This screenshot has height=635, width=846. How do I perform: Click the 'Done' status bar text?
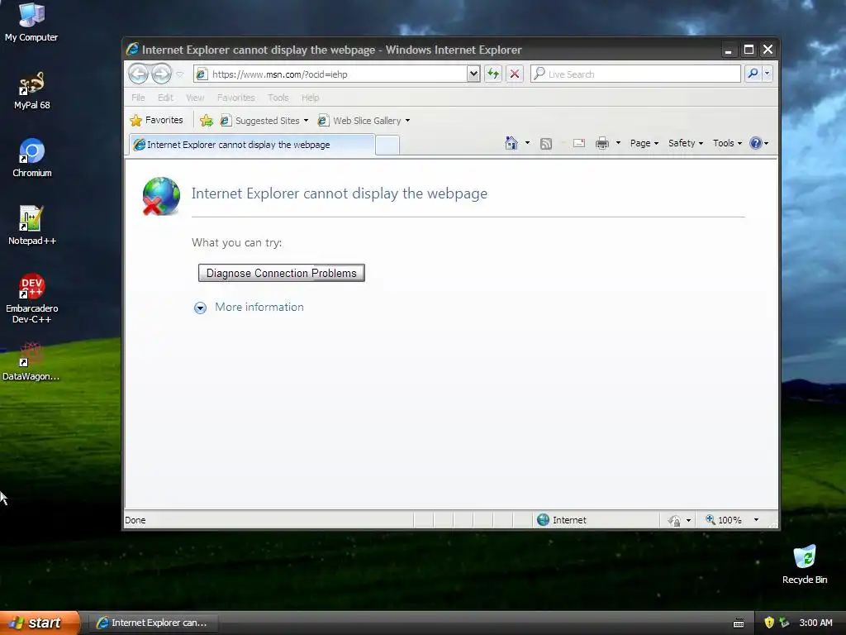pyautogui.click(x=135, y=520)
